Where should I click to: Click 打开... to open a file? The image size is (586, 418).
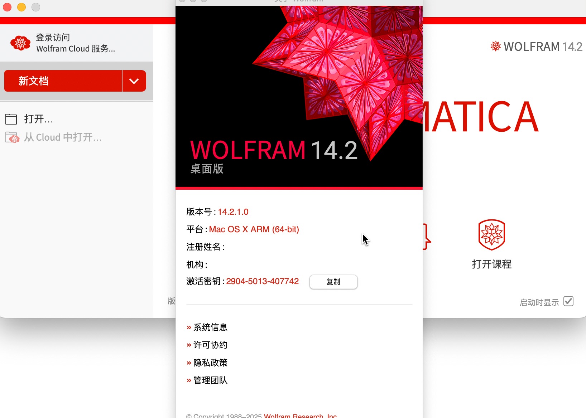38,119
